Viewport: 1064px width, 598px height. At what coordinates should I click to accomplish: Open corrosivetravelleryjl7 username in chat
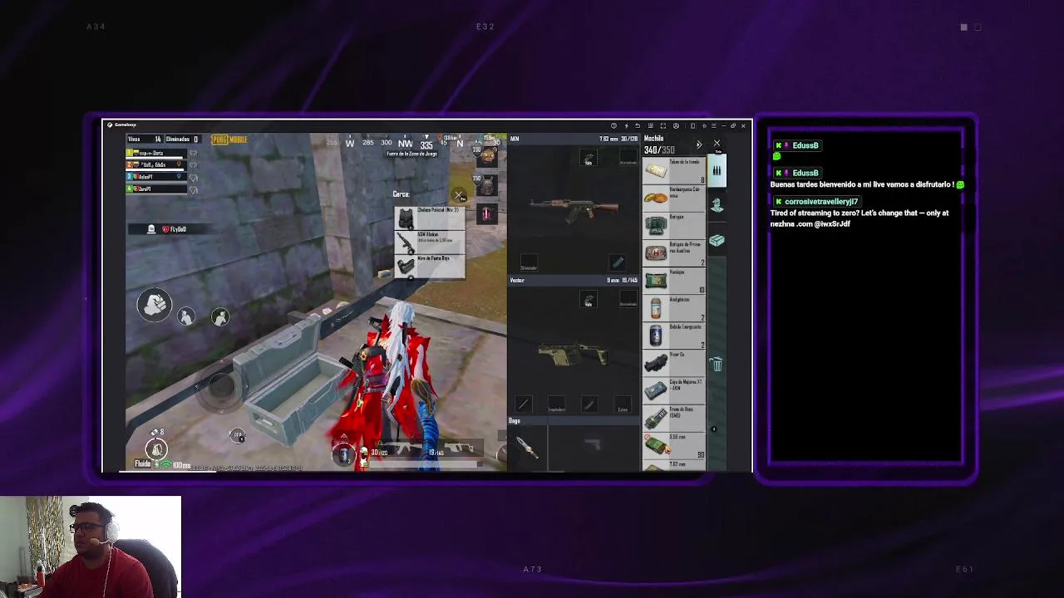coord(821,202)
